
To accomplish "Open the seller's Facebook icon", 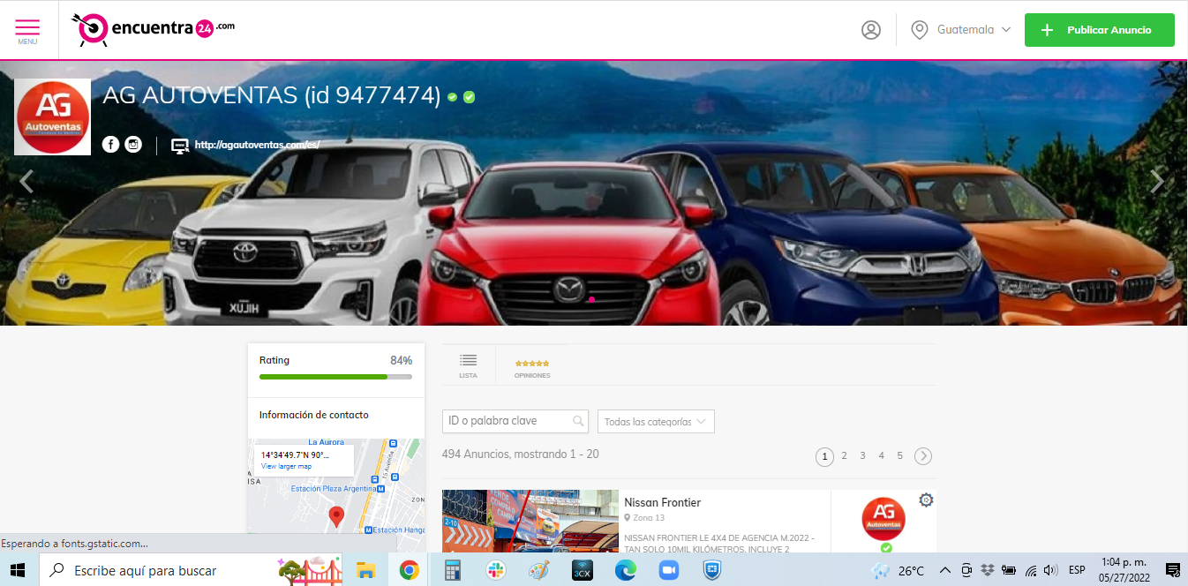I will [110, 145].
